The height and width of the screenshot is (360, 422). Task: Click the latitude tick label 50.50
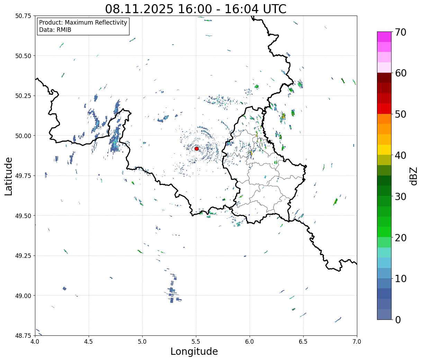click(x=23, y=56)
